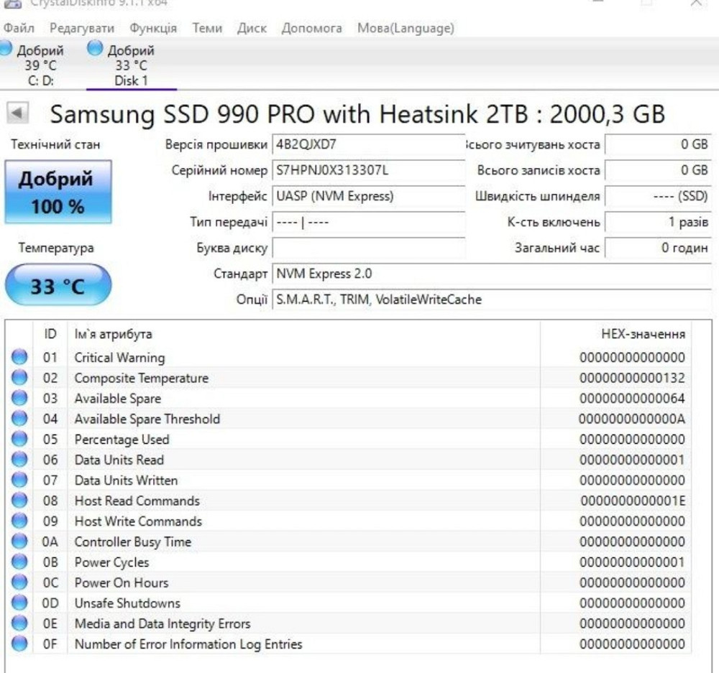
Task: Click the 33 °C temperature gauge
Action: (x=59, y=284)
